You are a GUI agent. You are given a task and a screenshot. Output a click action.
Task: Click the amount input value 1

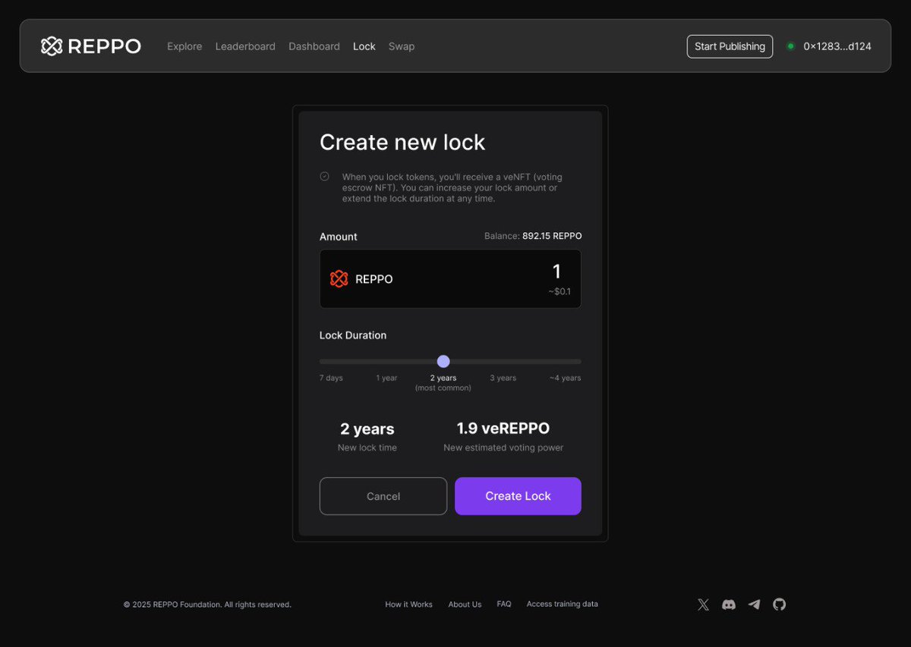[x=556, y=272]
